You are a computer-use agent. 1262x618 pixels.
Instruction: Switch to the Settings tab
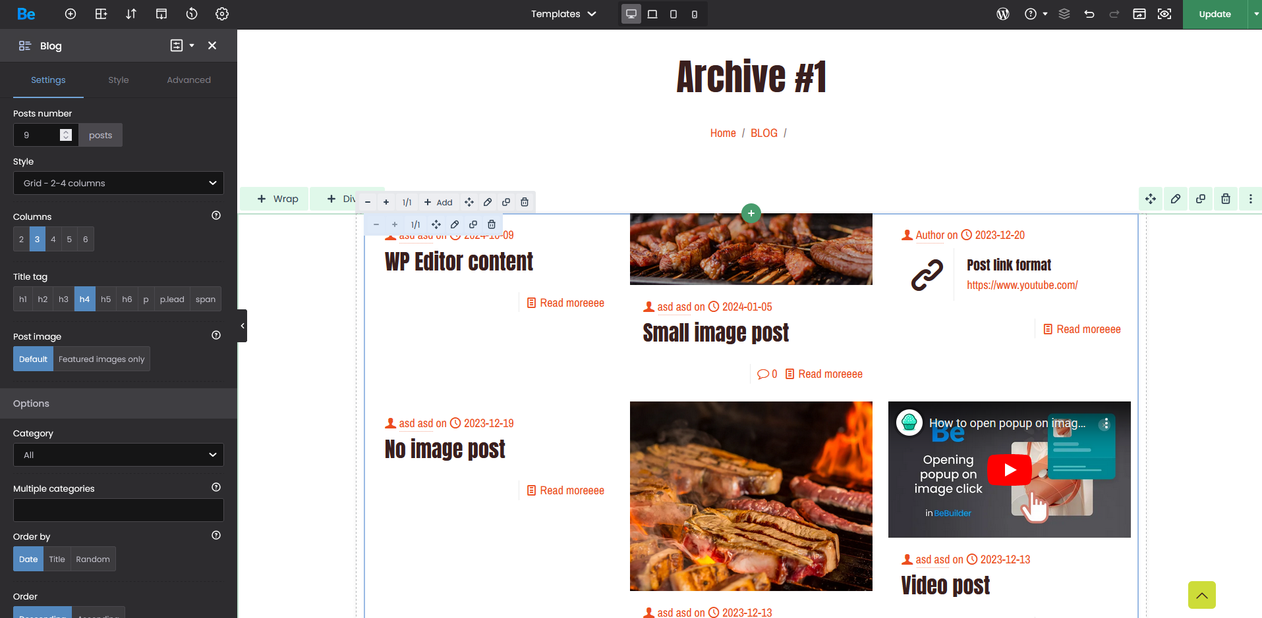[x=48, y=80]
